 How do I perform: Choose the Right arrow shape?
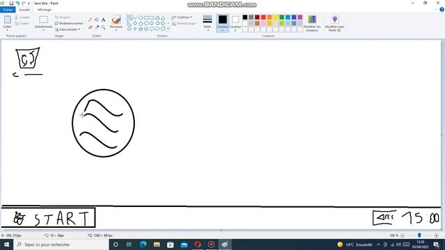[152, 23]
